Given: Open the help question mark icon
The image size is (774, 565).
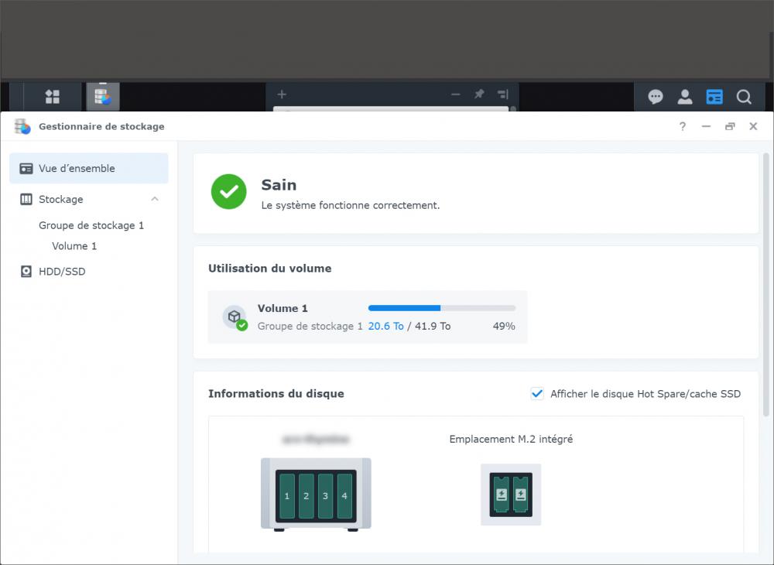Looking at the screenshot, I should click(x=682, y=127).
